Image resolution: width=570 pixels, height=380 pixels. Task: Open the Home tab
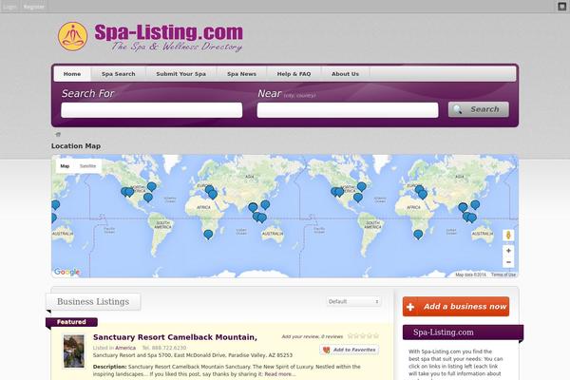[72, 74]
